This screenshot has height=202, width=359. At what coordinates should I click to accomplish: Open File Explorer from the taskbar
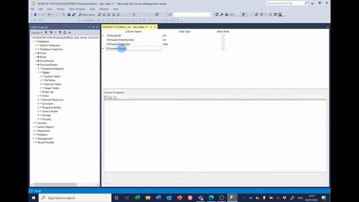pyautogui.click(x=148, y=198)
